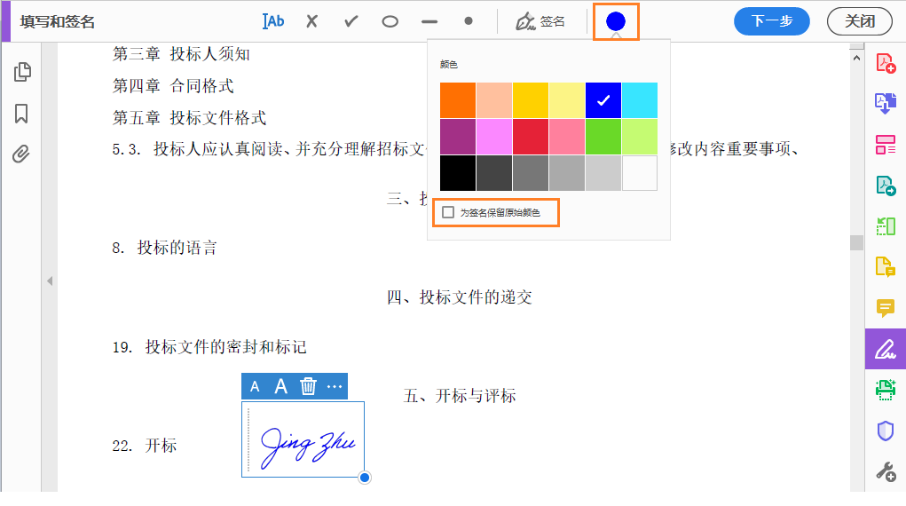Pick the green color swatch
The image size is (906, 506).
(x=603, y=137)
